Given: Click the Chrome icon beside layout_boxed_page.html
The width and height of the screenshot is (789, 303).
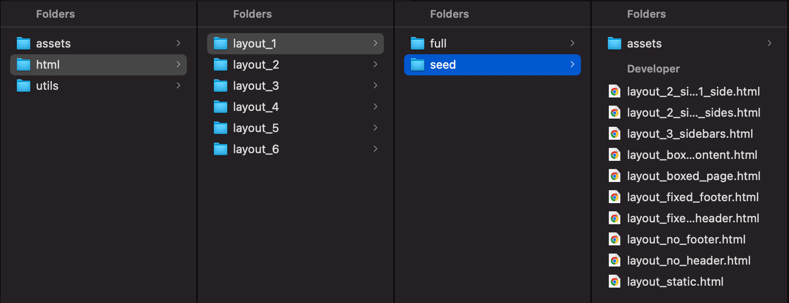Looking at the screenshot, I should pyautogui.click(x=615, y=176).
